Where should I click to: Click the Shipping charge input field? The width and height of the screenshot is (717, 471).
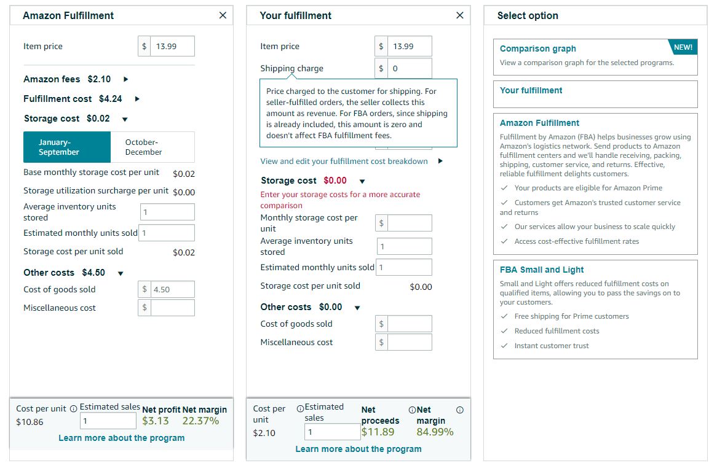(x=410, y=68)
